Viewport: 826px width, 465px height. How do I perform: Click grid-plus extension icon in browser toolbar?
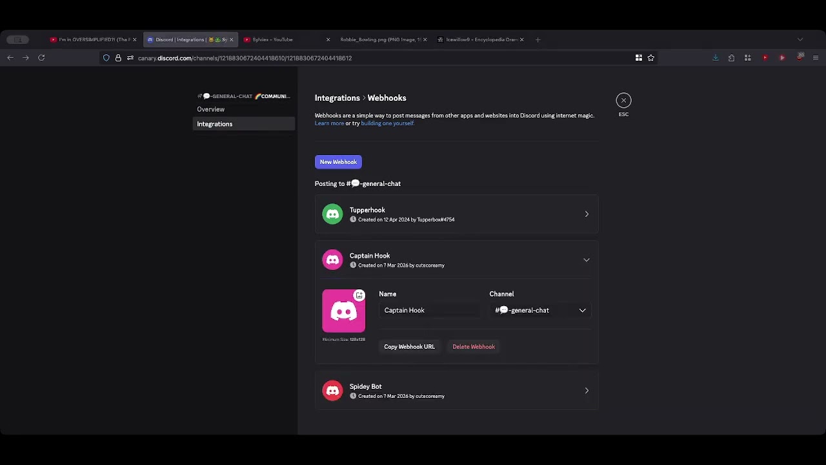pos(748,58)
